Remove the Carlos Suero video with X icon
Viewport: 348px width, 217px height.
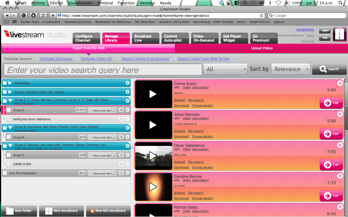[x=340, y=83]
